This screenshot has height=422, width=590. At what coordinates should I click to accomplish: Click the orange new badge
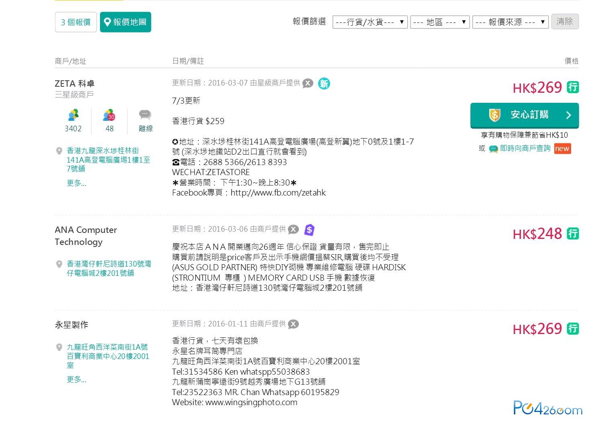coord(562,149)
